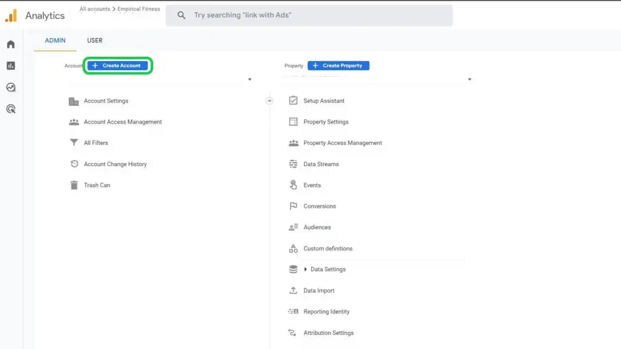Expand the Data Settings section

(x=306, y=270)
